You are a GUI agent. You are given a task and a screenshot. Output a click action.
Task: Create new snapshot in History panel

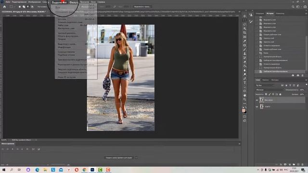pyautogui.click(x=298, y=75)
